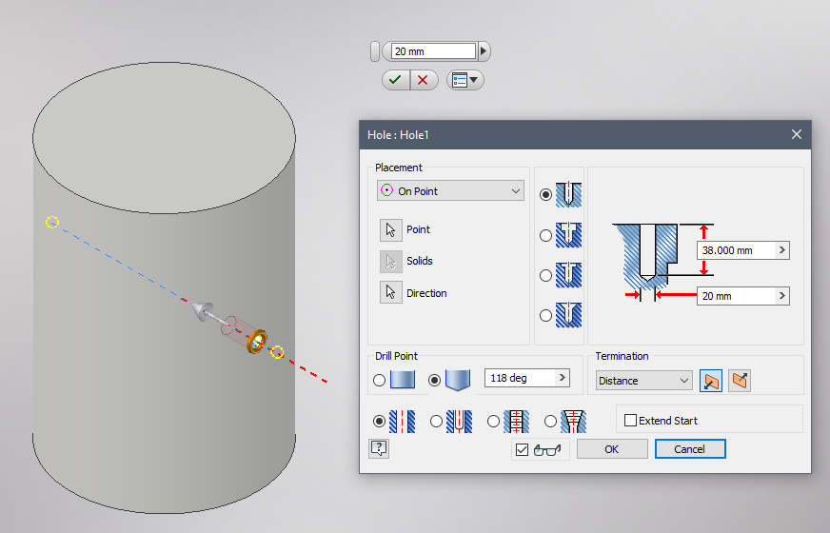830x533 pixels.
Task: Click the yellow work point near the hole
Action: (277, 352)
